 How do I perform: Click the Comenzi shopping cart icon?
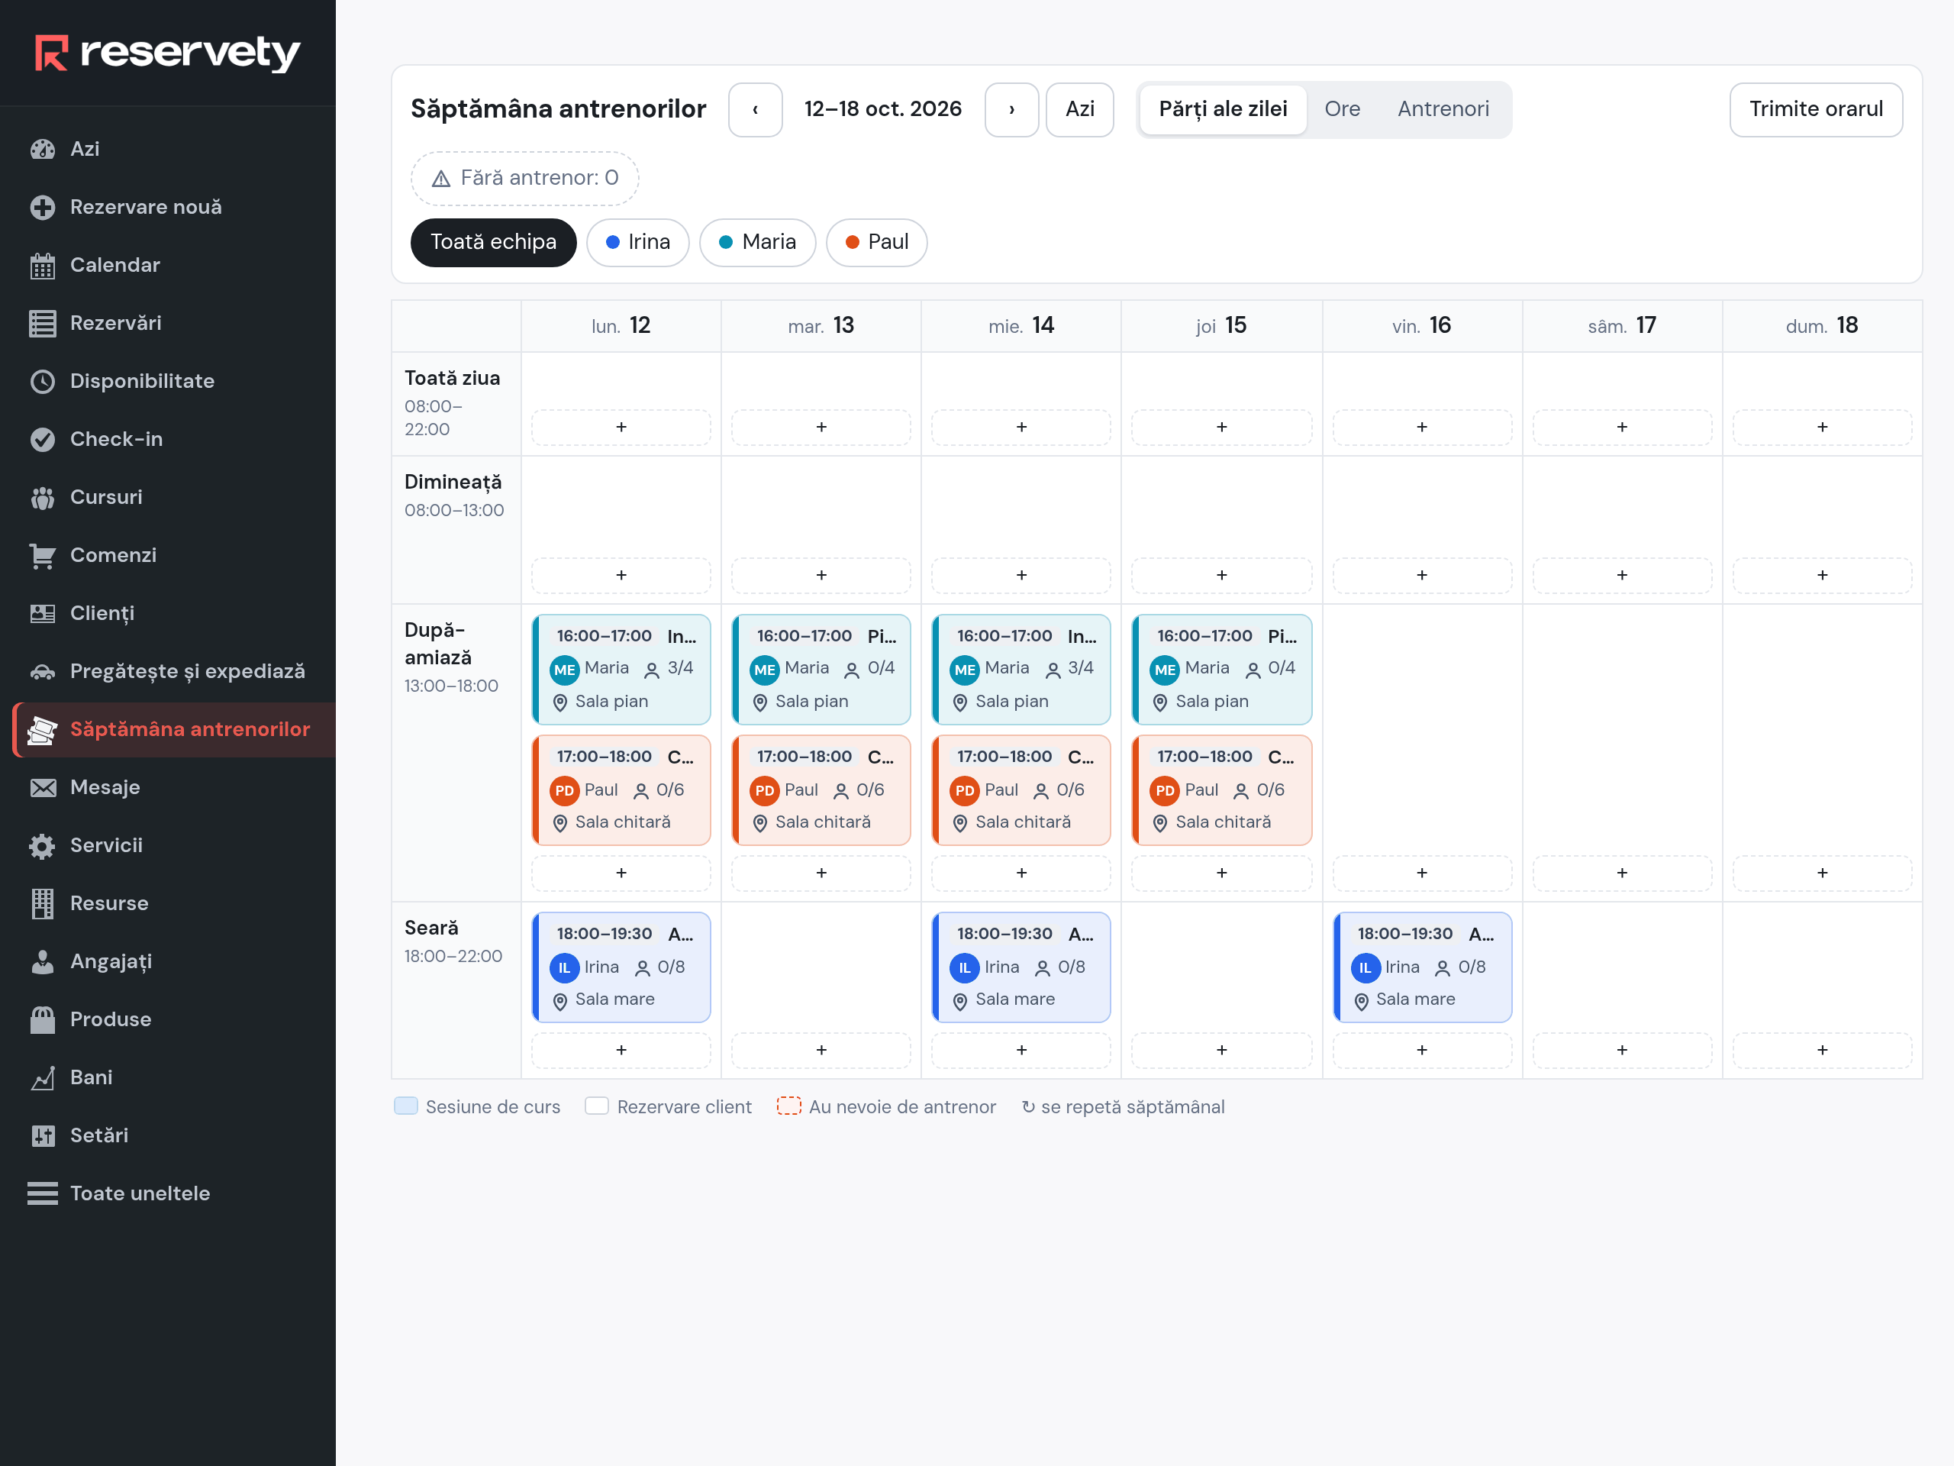point(43,556)
